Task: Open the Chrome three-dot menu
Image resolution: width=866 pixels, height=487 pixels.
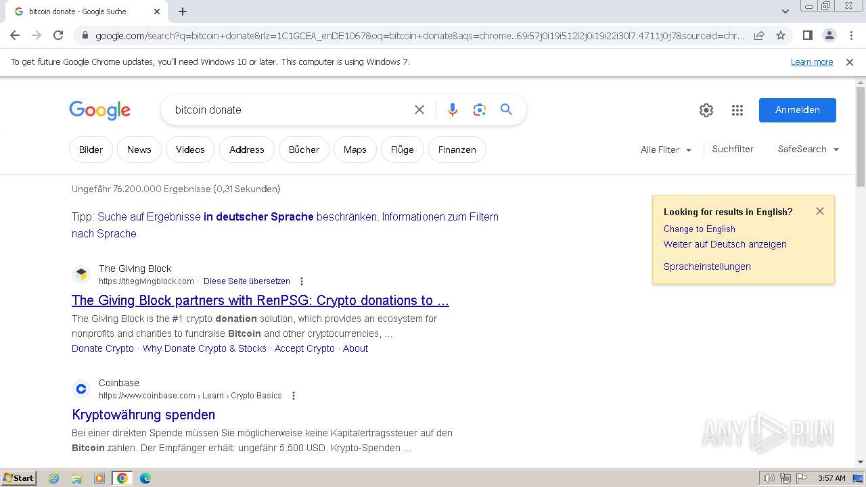Action: (x=850, y=35)
